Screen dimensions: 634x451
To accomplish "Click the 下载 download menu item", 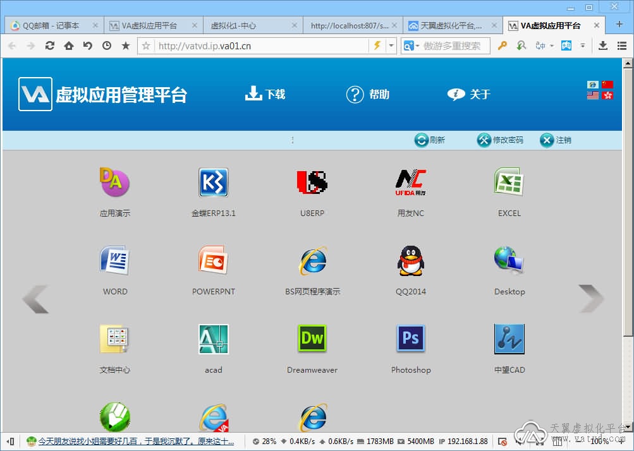I will click(x=265, y=94).
